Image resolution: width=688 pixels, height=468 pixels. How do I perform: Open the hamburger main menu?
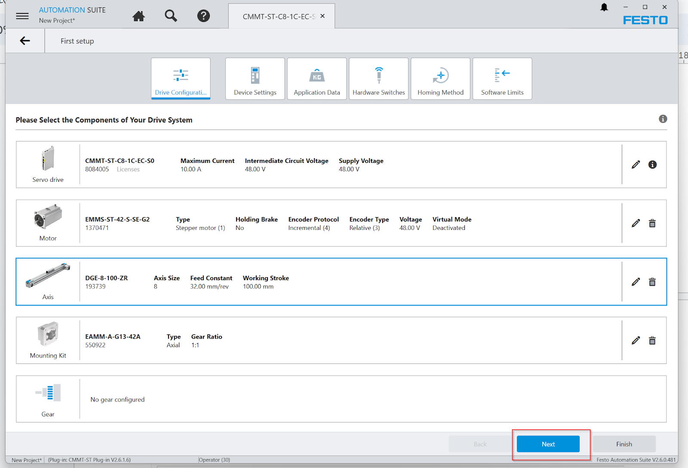[22, 16]
